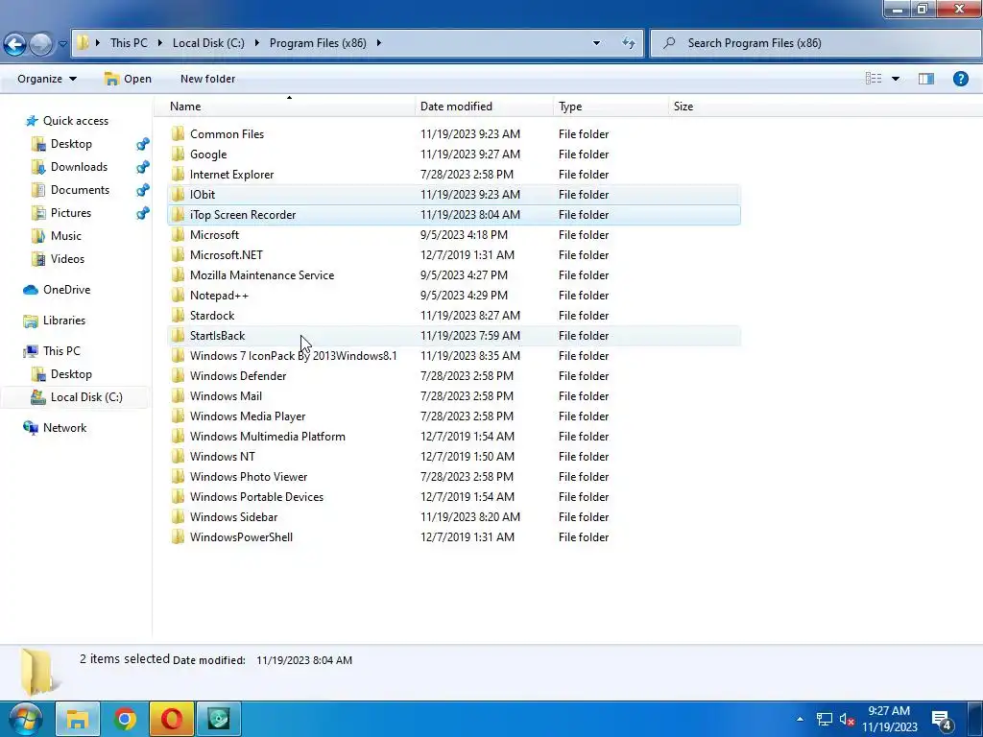Viewport: 983px width, 737px height.
Task: Expand the arrow after This PC breadcrumb
Action: tap(160, 42)
